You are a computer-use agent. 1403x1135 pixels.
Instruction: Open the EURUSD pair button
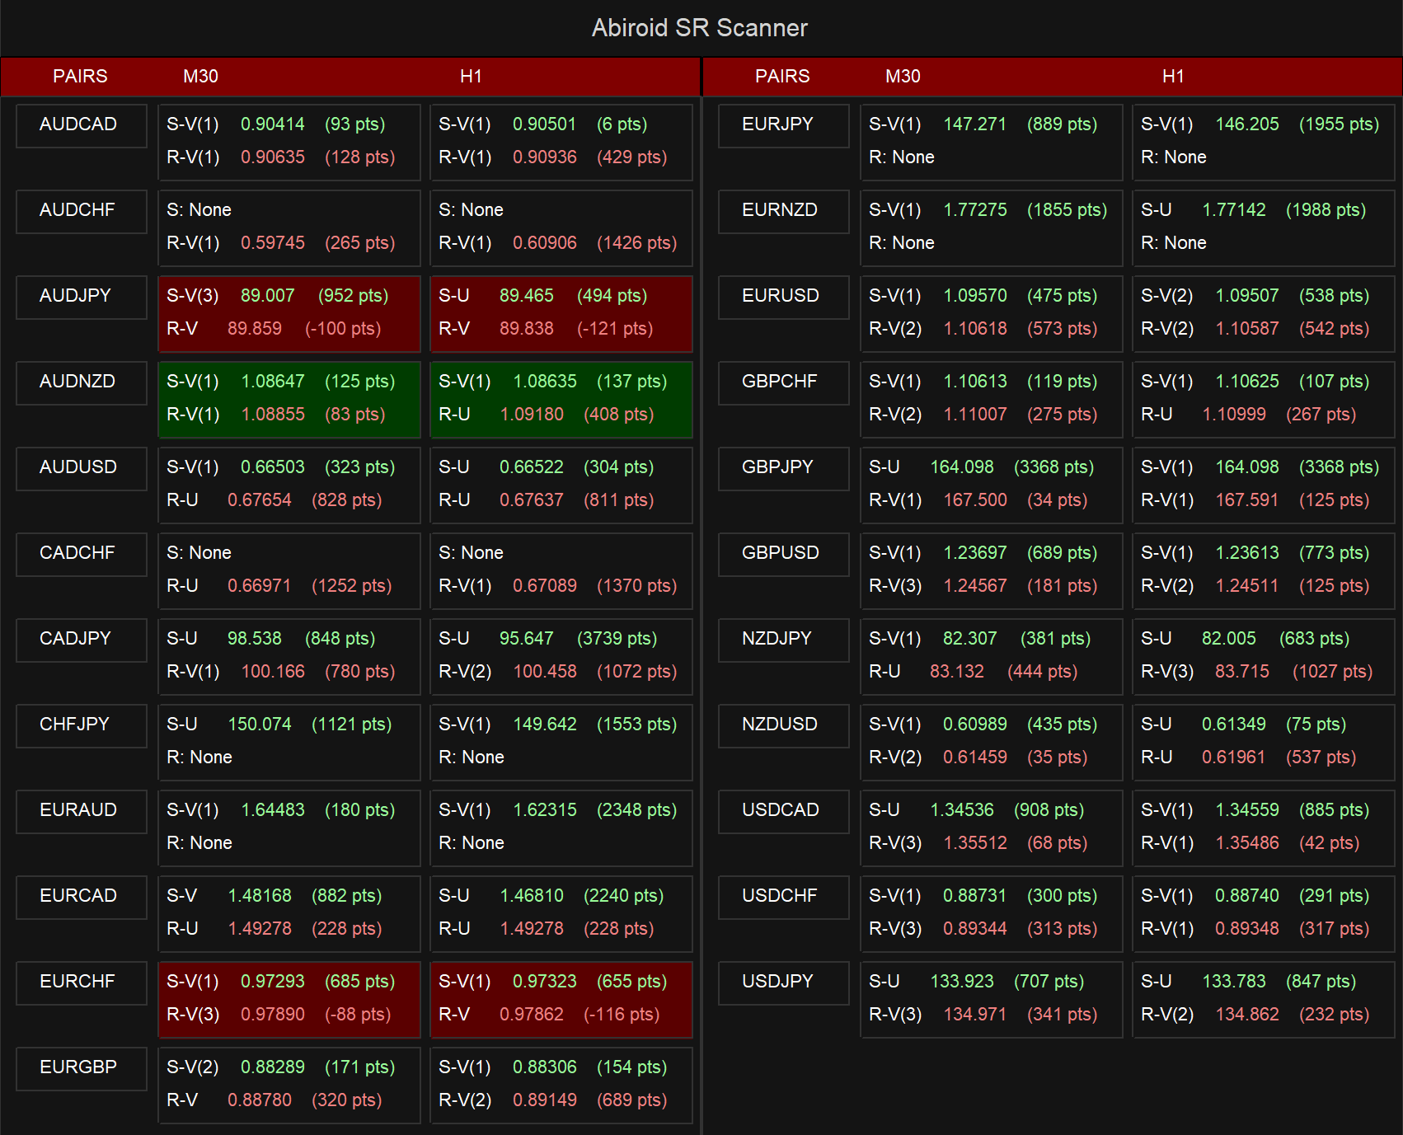click(784, 297)
